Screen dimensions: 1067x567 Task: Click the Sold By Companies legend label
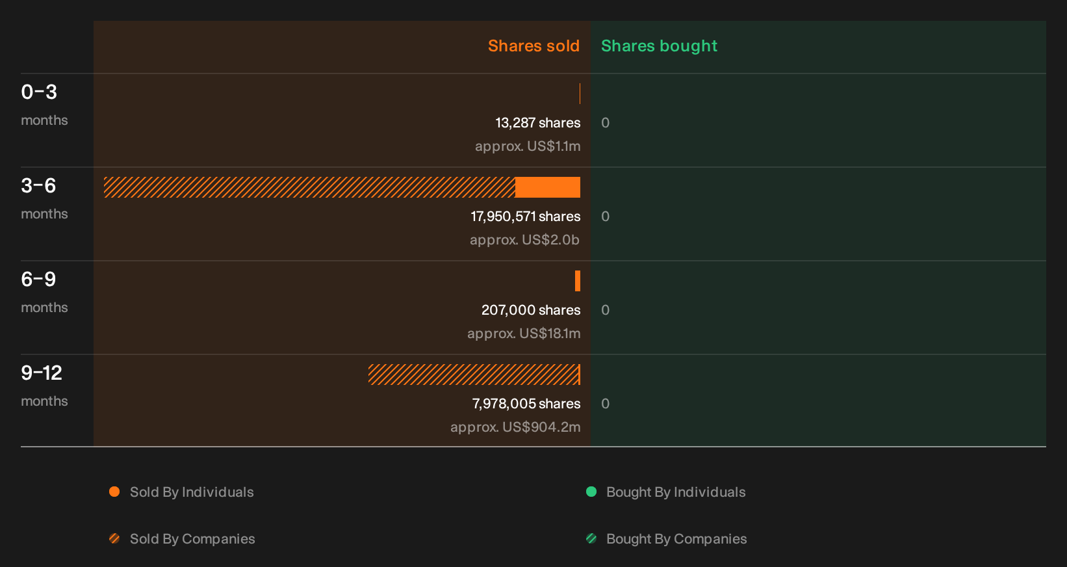192,539
